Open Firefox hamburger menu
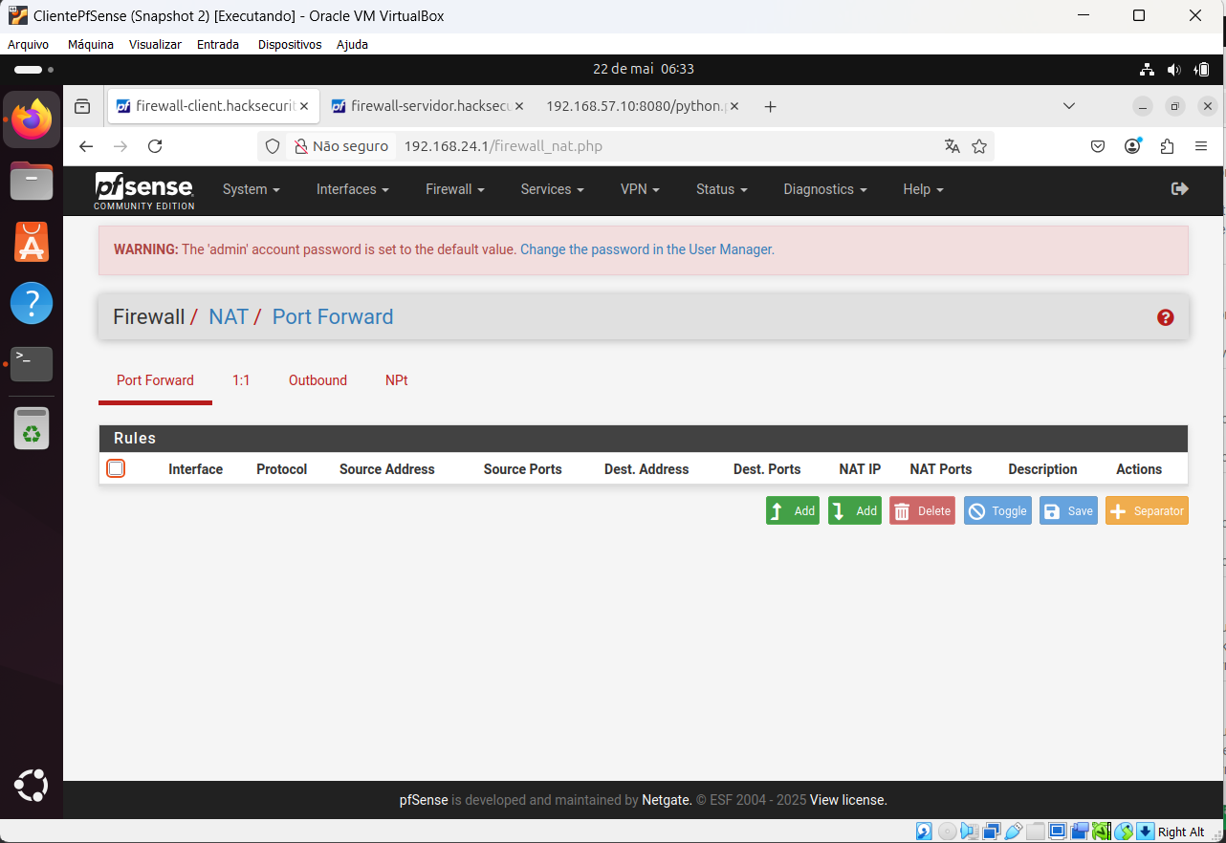1226x843 pixels. (x=1201, y=146)
